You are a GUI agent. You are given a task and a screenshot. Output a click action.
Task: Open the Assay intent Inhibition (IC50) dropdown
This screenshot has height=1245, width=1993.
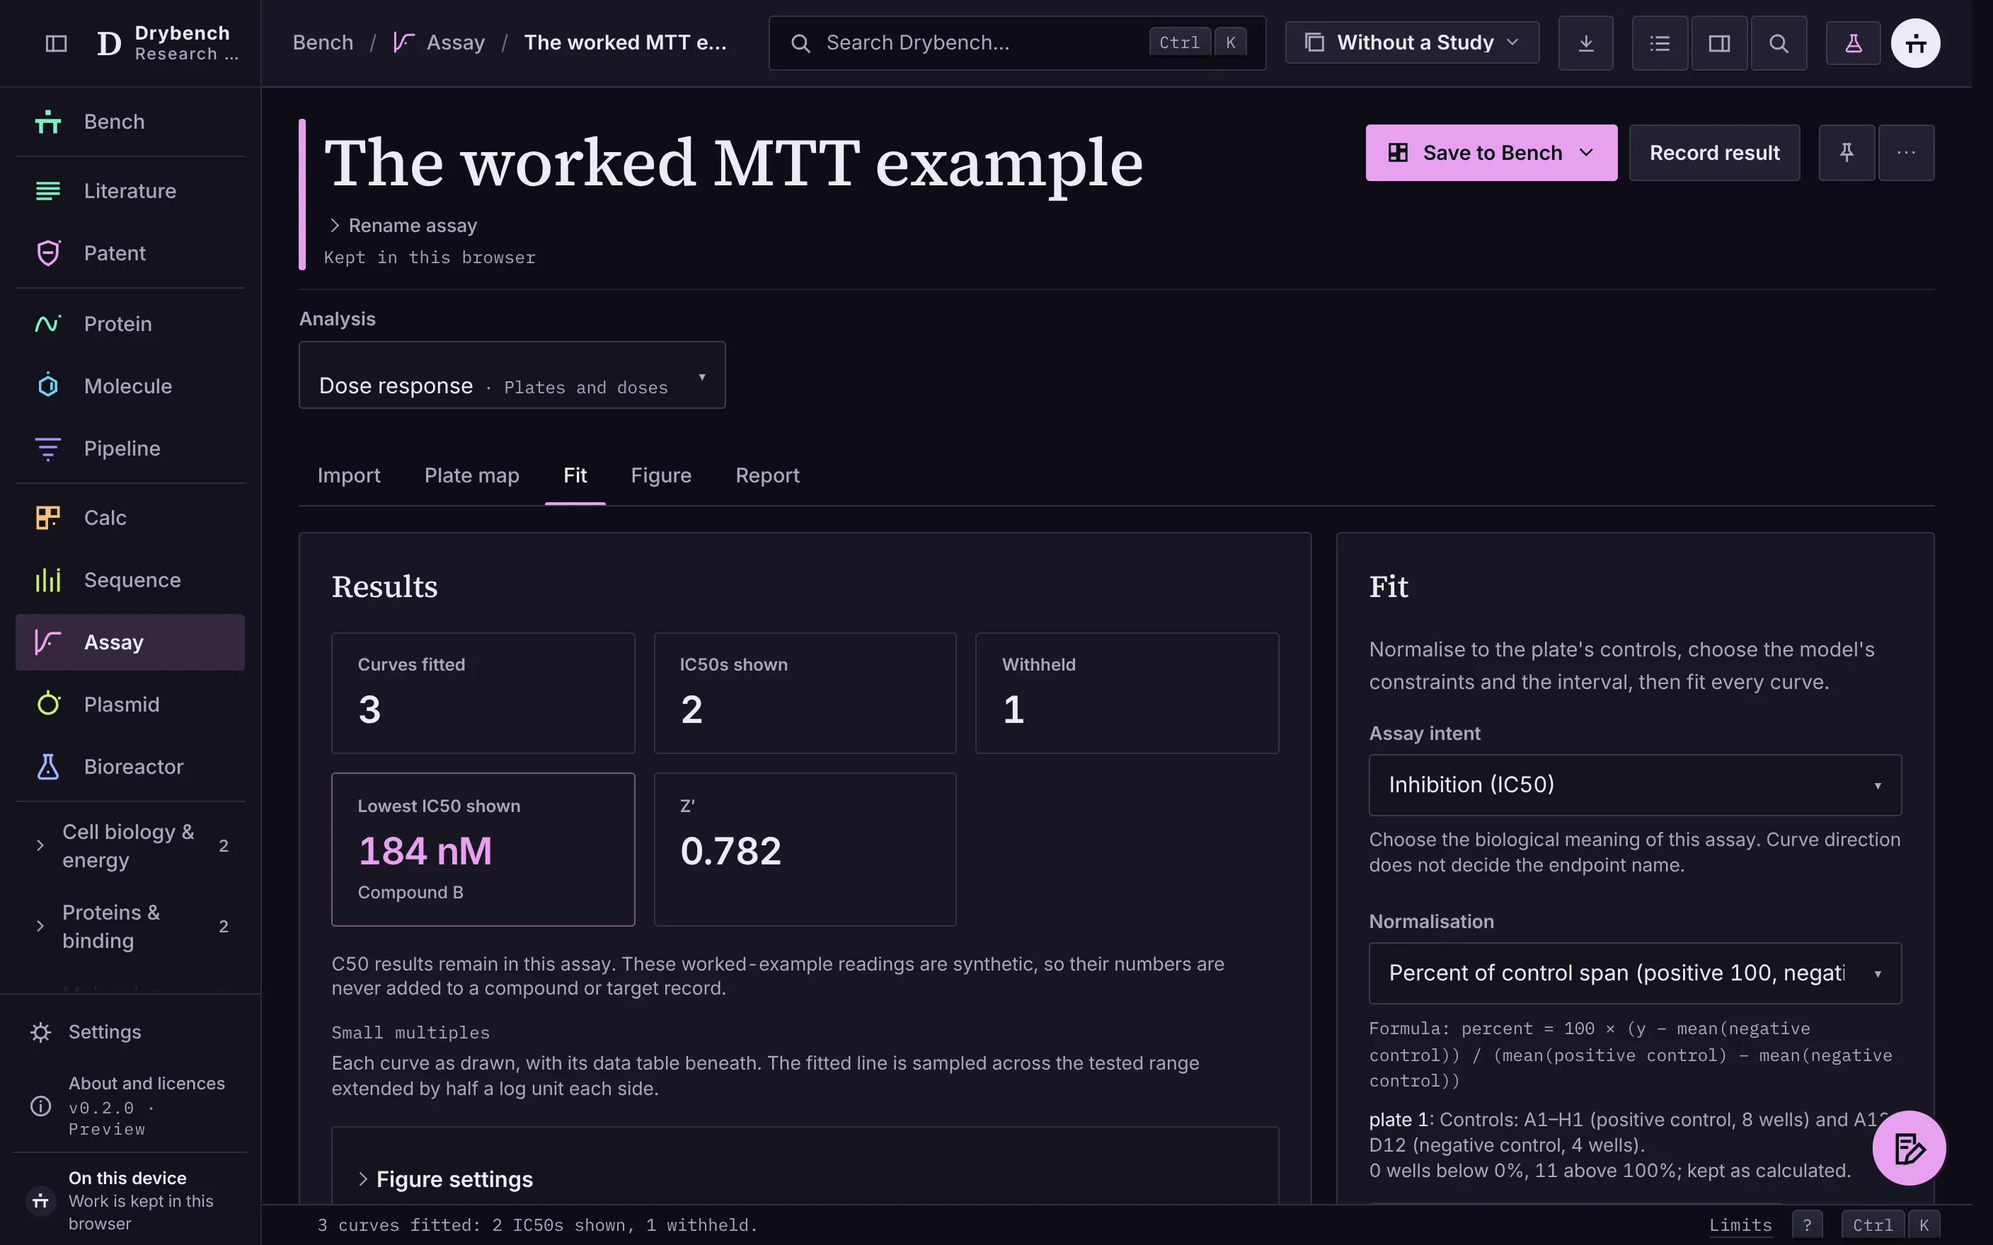click(x=1635, y=784)
